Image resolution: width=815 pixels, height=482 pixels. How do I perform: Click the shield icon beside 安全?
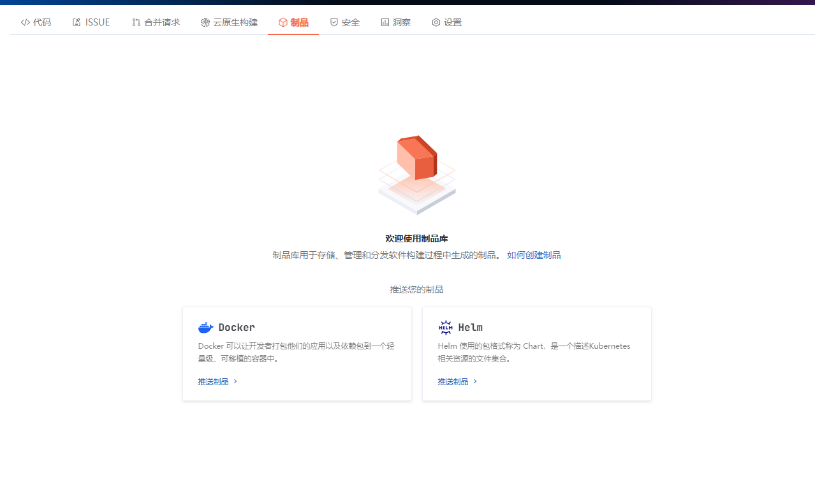pos(334,22)
